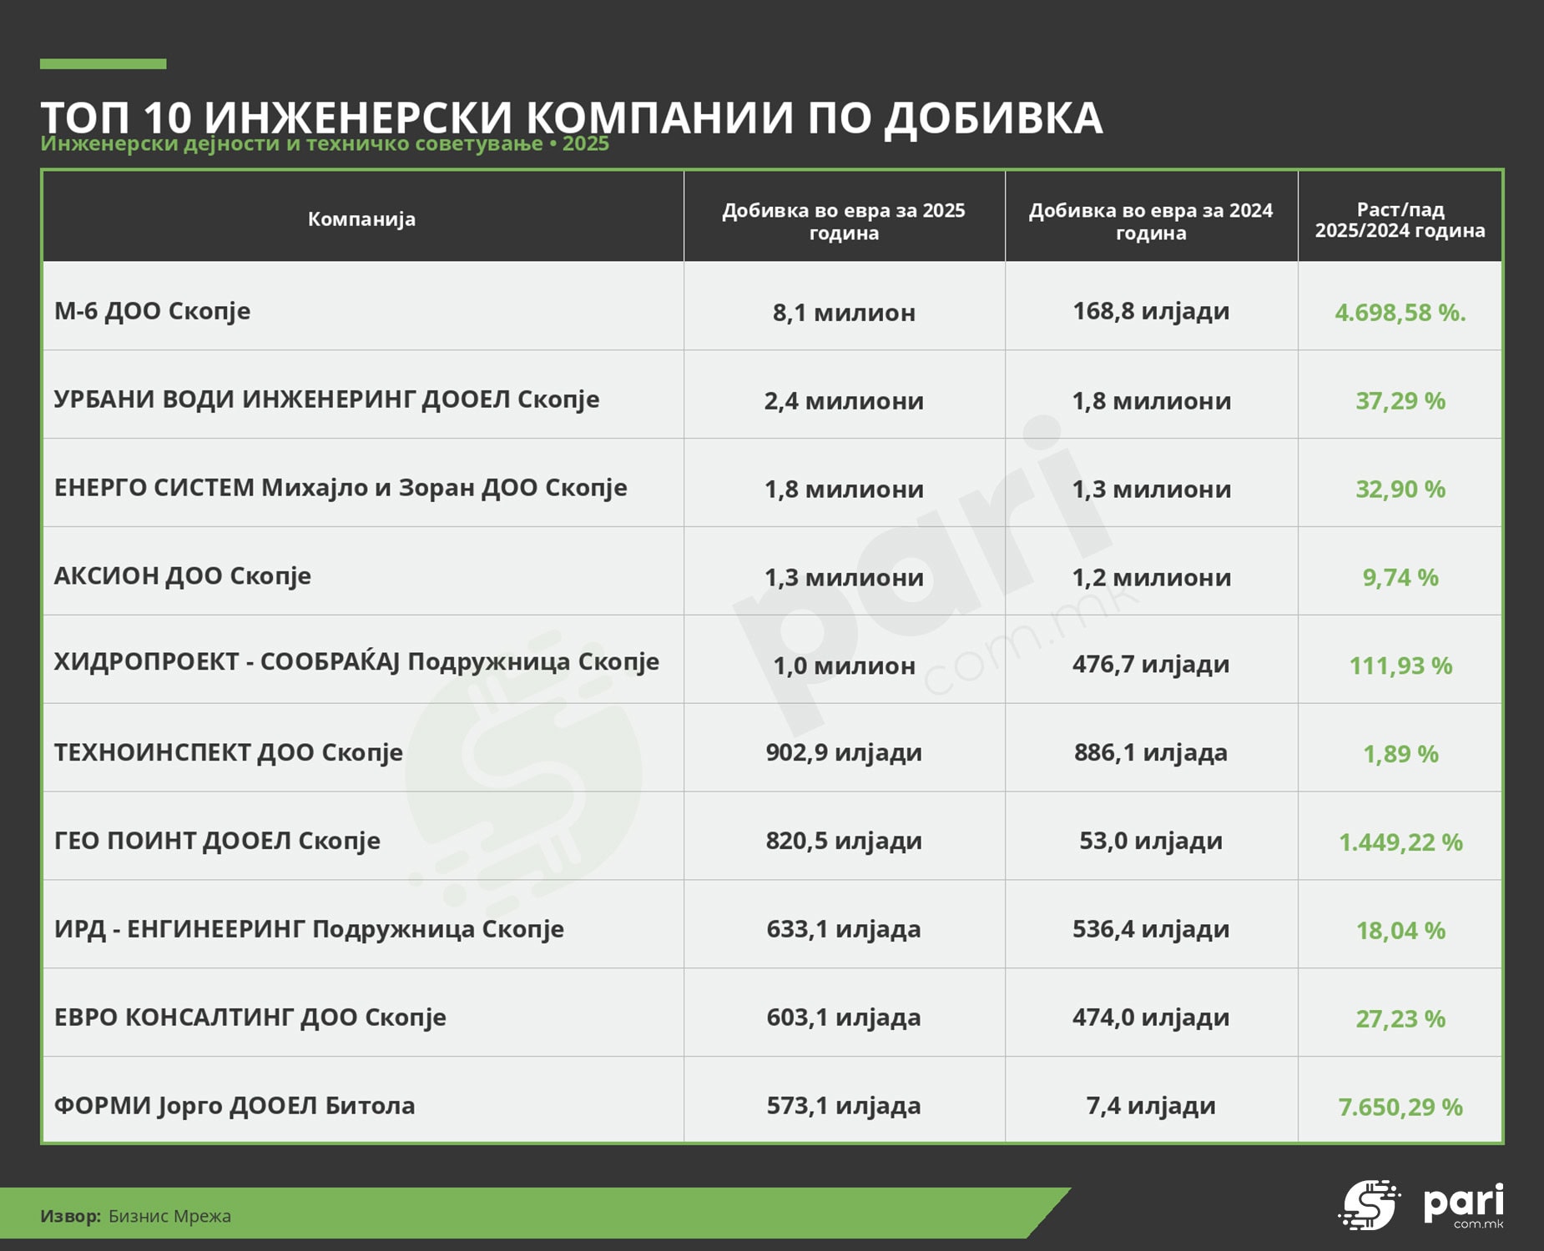The width and height of the screenshot is (1544, 1251).
Task: Select the value '603,1 илјада'
Action: (844, 1018)
